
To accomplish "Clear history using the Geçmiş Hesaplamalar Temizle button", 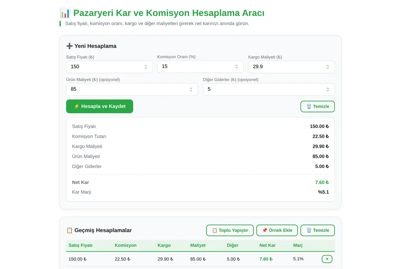I will [x=317, y=230].
